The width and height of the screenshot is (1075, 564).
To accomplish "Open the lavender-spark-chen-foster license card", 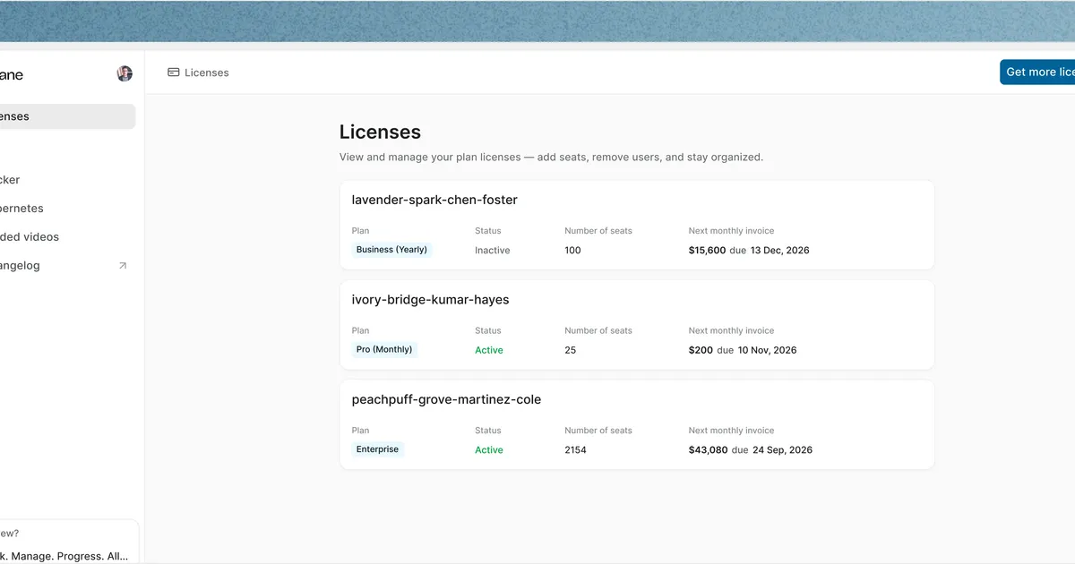I will pos(637,225).
